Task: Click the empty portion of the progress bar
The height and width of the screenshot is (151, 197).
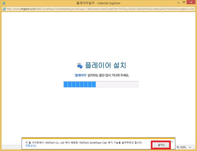Action: pyautogui.click(x=117, y=85)
